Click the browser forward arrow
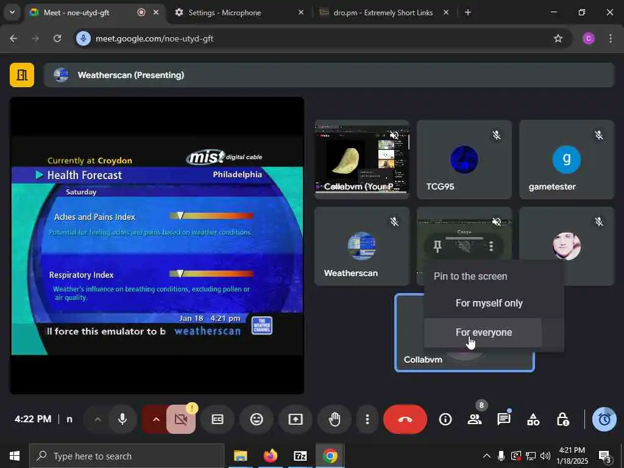Viewport: 624px width, 468px height. point(35,38)
